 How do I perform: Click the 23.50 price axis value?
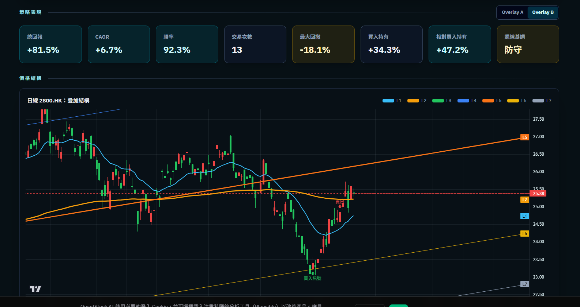538,260
